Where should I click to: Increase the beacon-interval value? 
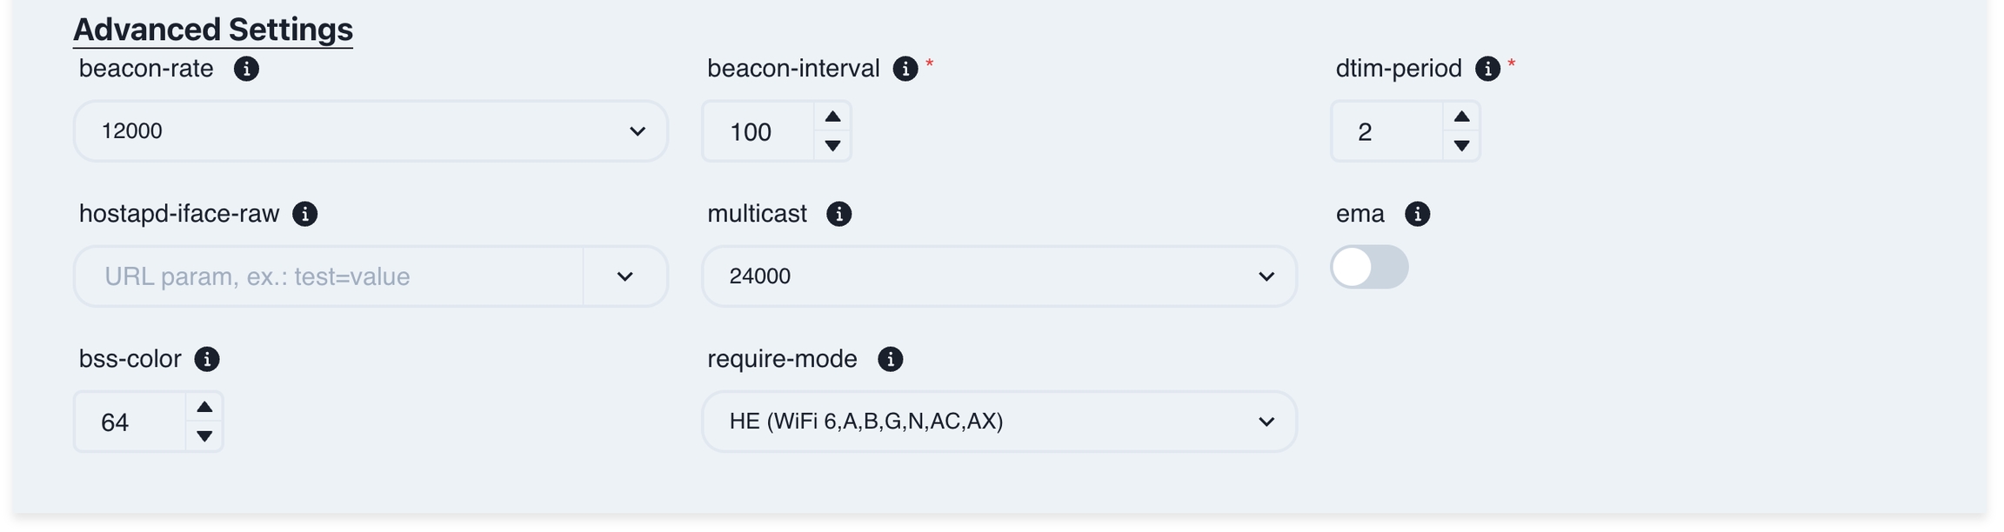click(832, 116)
